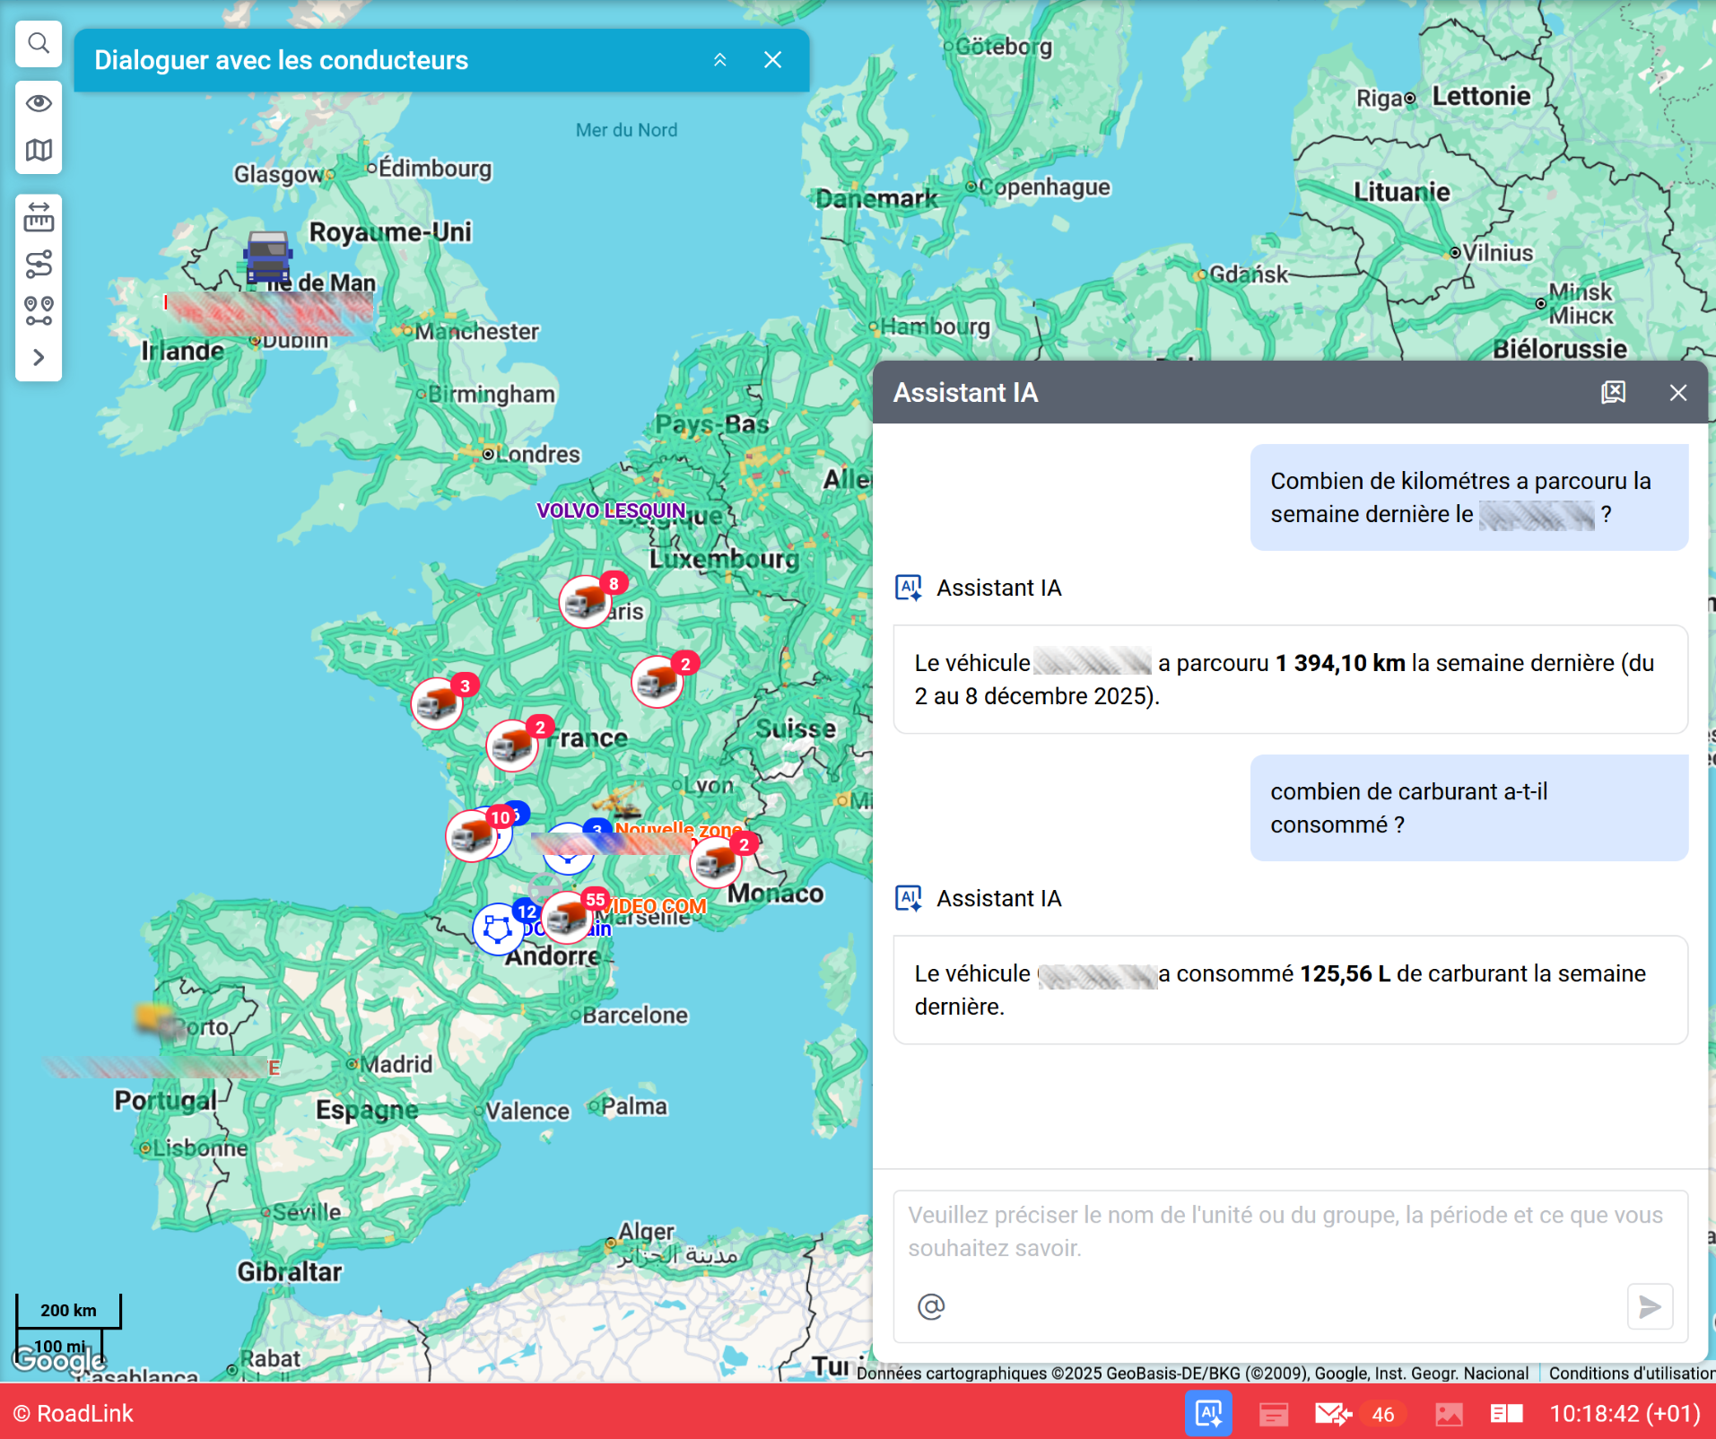Toggle the split-panel layout icon in bottom bar
This screenshot has height=1439, width=1716.
1506,1414
